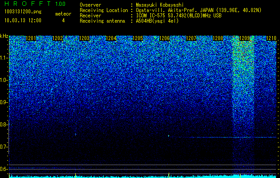Click the filename 1003131200.png
This screenshot has height=178, width=280.
point(23,12)
